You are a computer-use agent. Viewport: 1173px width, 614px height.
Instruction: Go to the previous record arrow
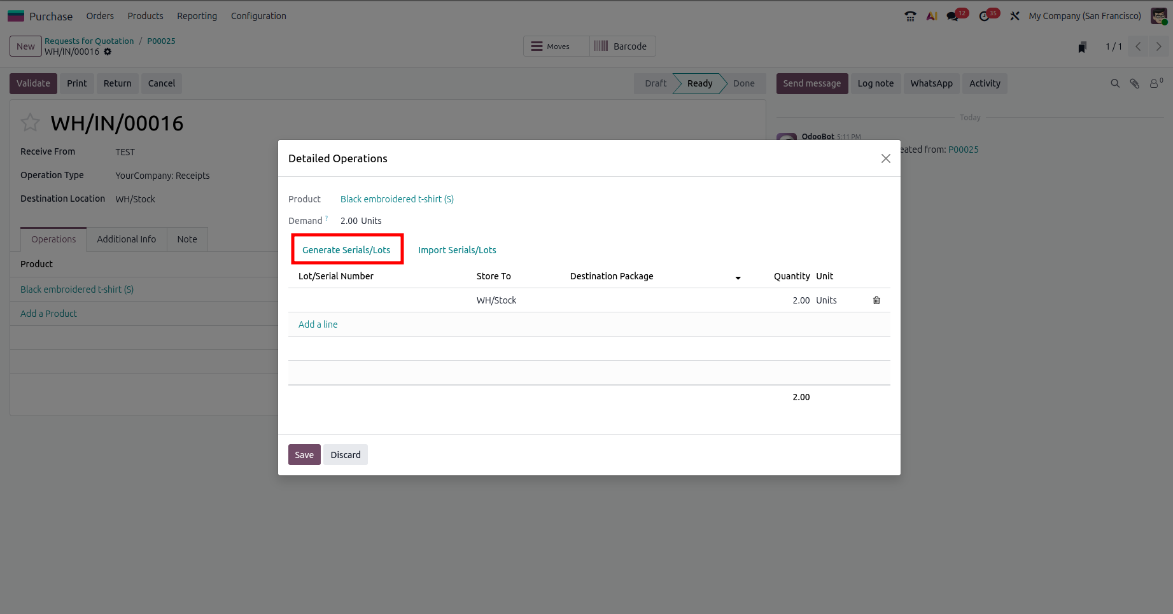(1138, 46)
